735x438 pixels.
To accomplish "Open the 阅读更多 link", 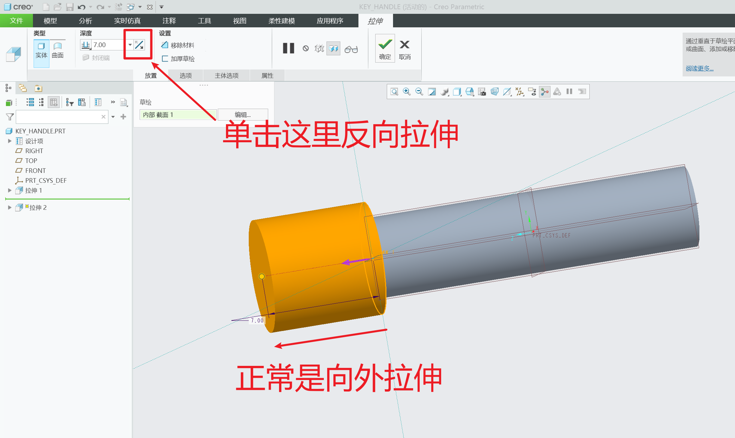I will [x=699, y=68].
